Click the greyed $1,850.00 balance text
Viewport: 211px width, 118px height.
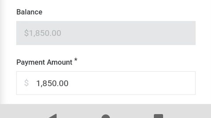tap(43, 33)
